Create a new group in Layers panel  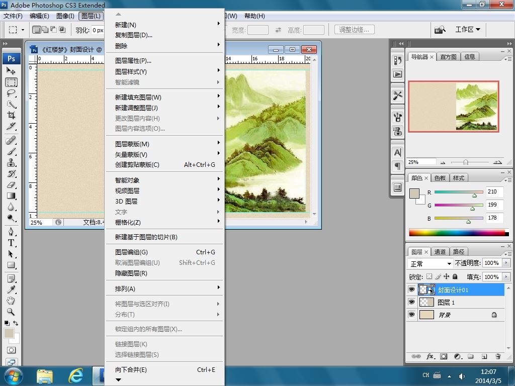[x=471, y=356]
